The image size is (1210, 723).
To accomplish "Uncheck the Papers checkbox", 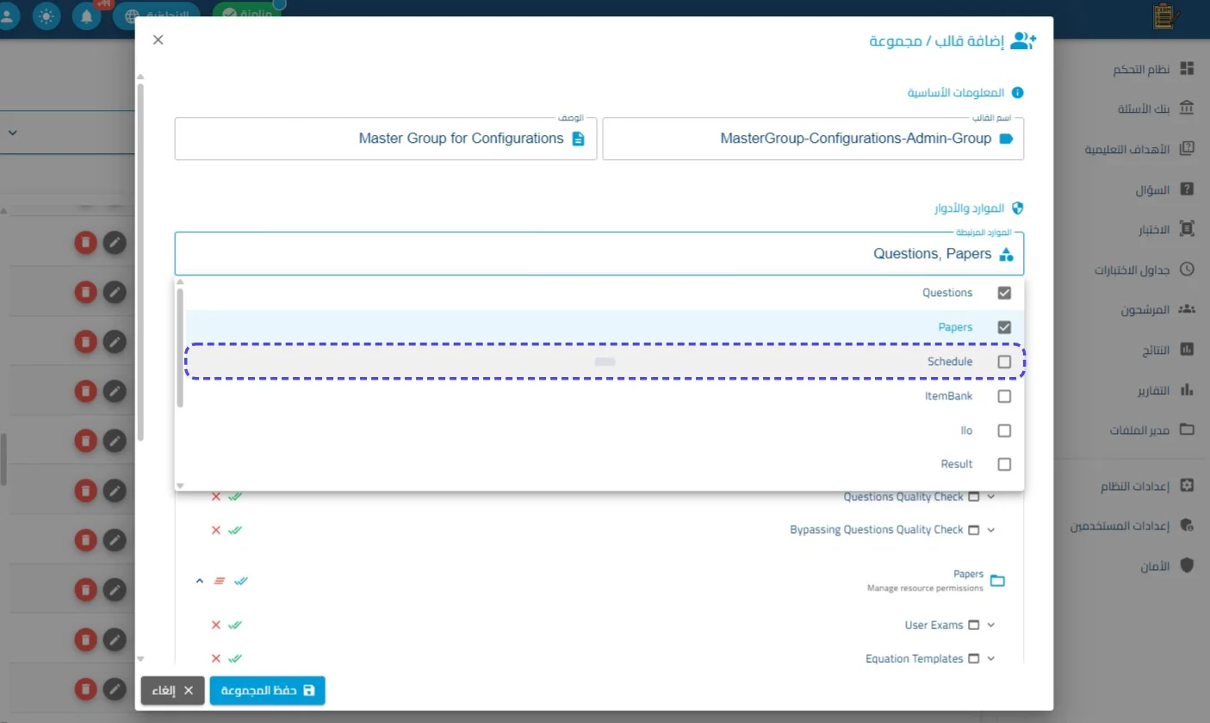I will pos(1004,327).
